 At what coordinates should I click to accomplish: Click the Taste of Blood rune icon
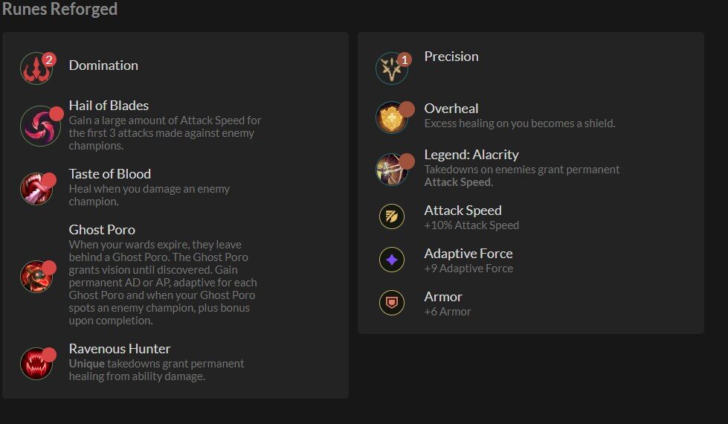click(x=37, y=189)
